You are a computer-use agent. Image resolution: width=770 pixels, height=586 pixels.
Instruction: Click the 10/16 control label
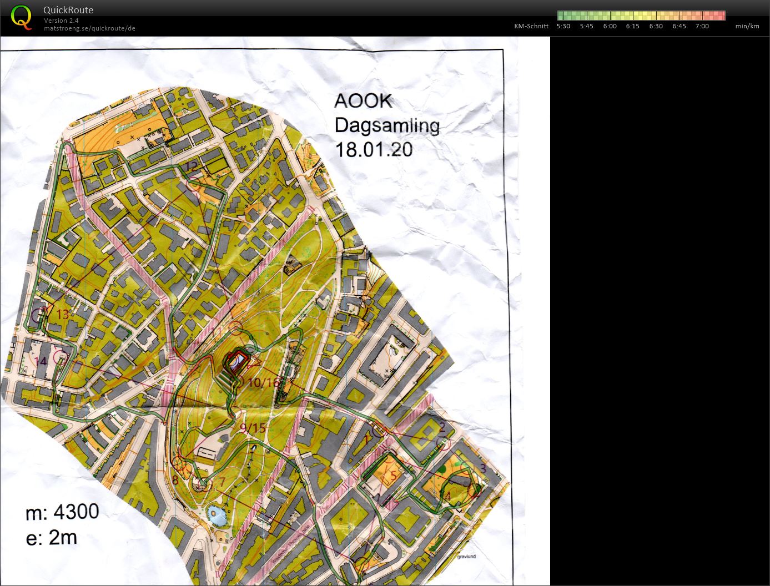(264, 382)
